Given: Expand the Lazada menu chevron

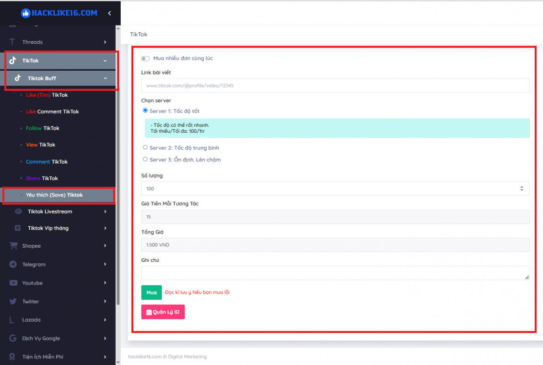Looking at the screenshot, I should [105, 320].
